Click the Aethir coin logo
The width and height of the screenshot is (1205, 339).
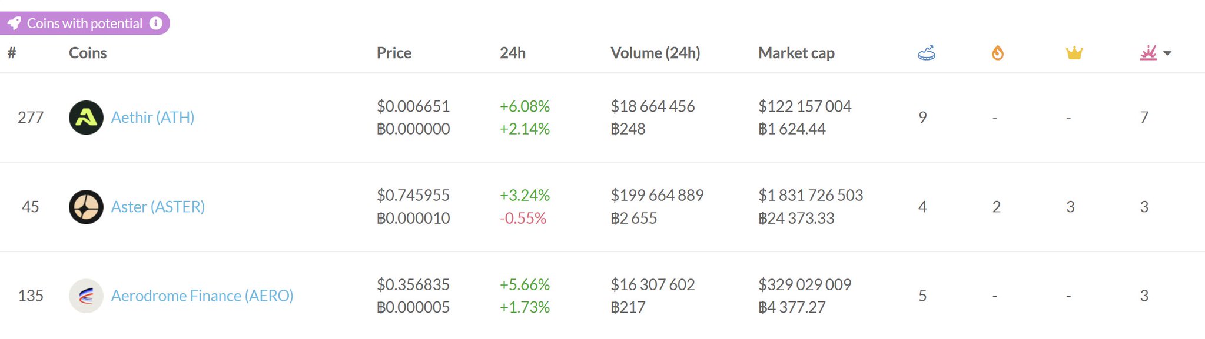86,118
